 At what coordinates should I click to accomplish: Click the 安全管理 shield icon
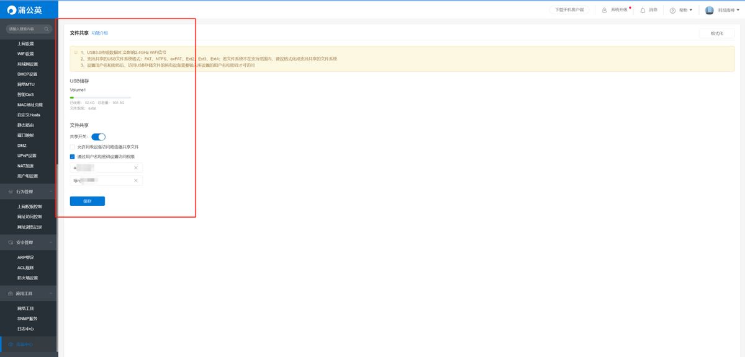[11, 242]
